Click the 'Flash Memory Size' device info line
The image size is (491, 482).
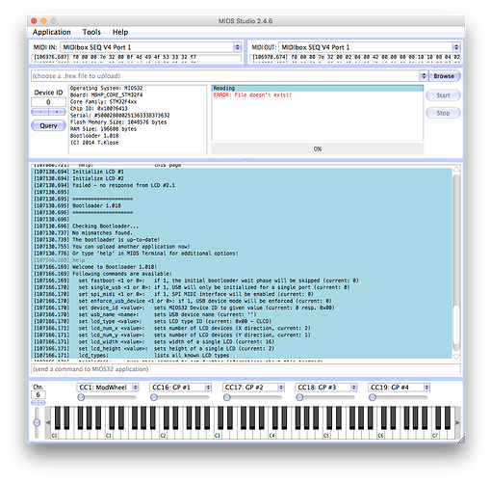click(118, 122)
